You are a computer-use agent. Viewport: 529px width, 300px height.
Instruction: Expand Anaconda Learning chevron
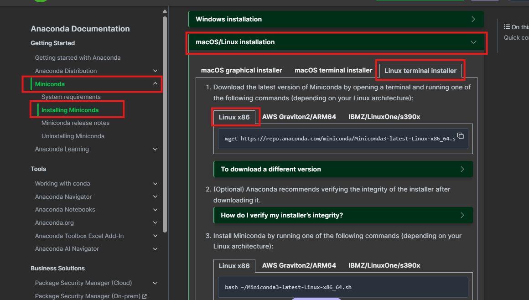click(x=155, y=149)
